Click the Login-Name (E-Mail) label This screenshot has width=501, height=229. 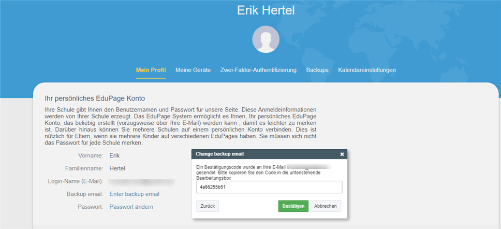coord(76,181)
